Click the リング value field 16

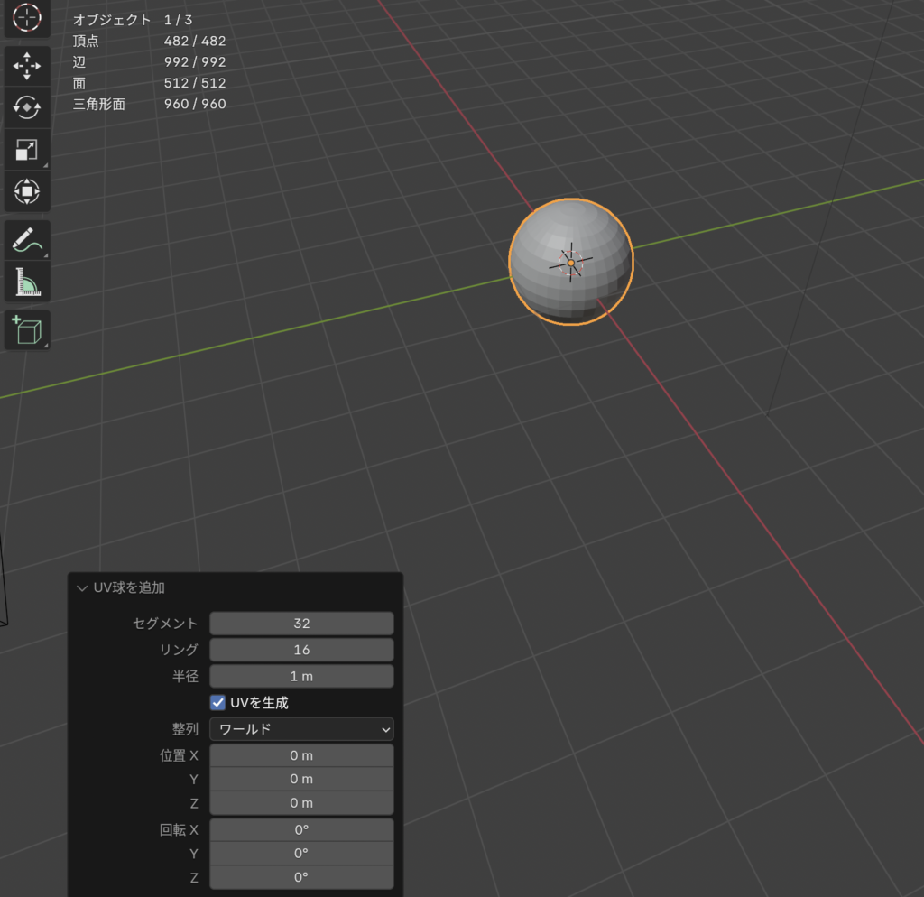[301, 650]
